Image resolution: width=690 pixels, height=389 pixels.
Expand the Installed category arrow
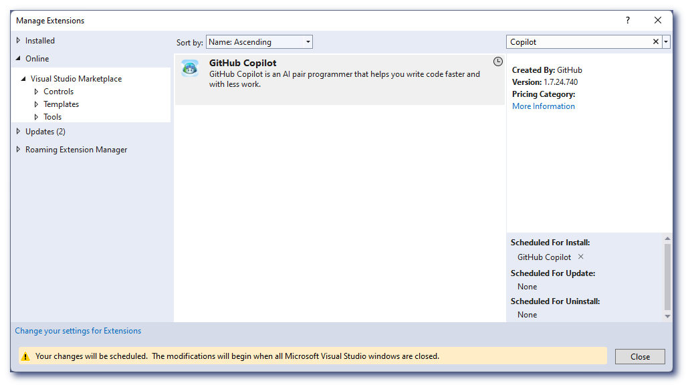18,41
